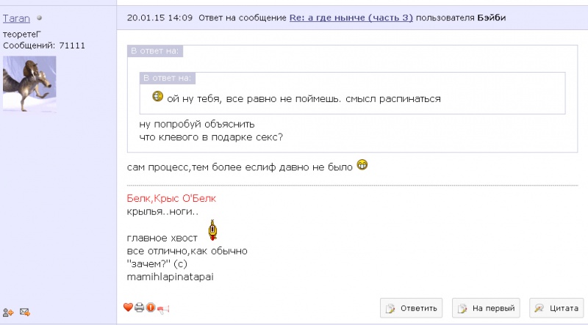This screenshot has width=588, height=325.
Task: Click Taran's offline status dot
Action: pyautogui.click(x=40, y=18)
